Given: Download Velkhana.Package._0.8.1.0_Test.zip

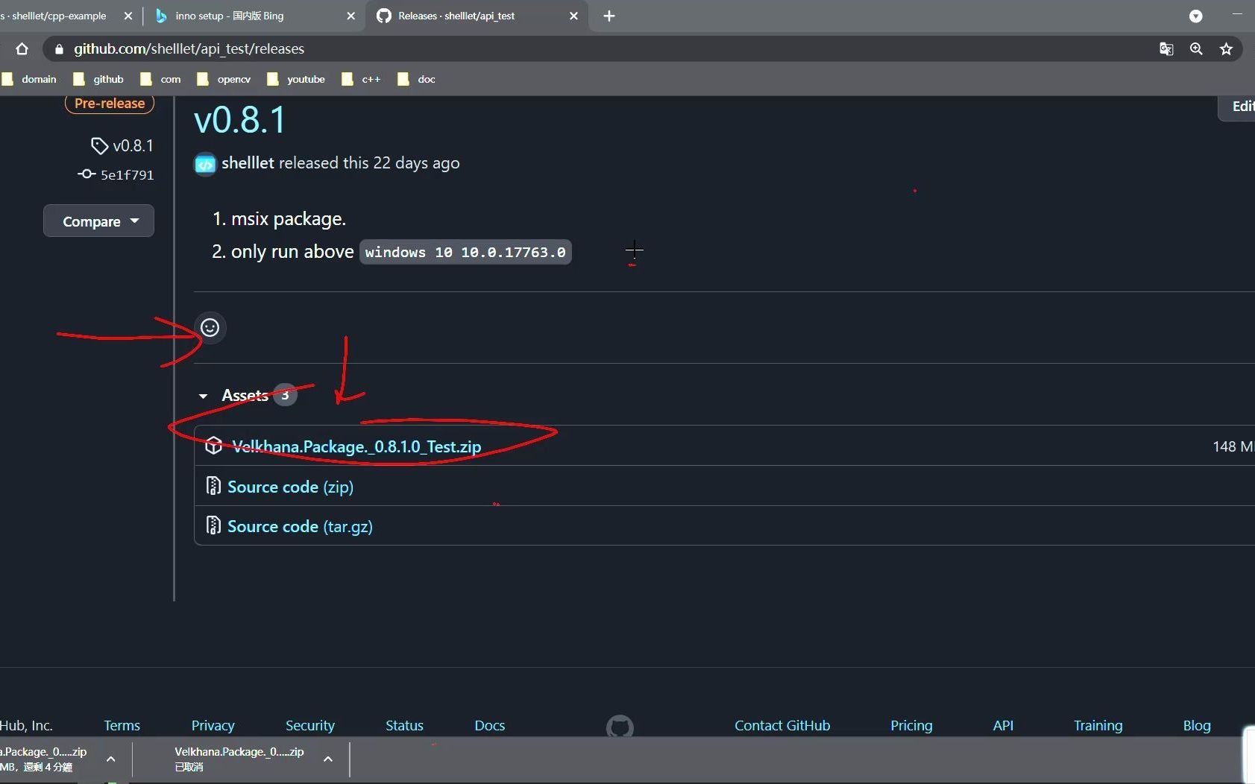Looking at the screenshot, I should [x=356, y=446].
